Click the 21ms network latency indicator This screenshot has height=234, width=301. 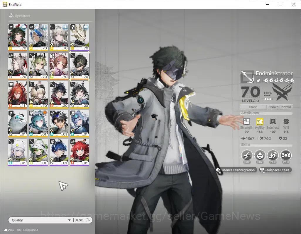(9, 230)
